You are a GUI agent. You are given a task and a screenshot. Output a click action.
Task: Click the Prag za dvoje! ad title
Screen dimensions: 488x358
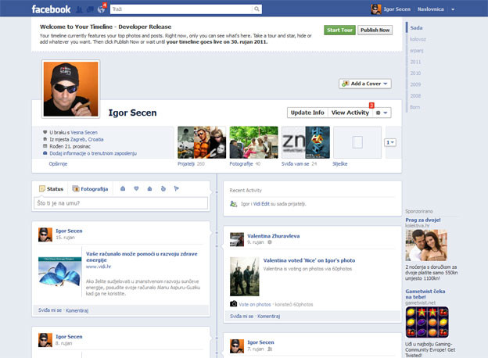click(422, 220)
